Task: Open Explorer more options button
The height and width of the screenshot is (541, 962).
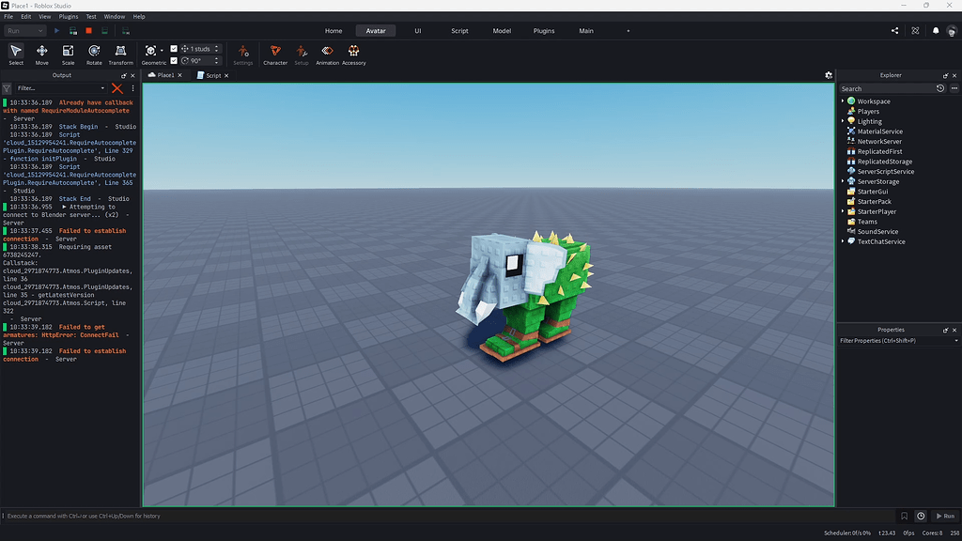Action: 954,88
